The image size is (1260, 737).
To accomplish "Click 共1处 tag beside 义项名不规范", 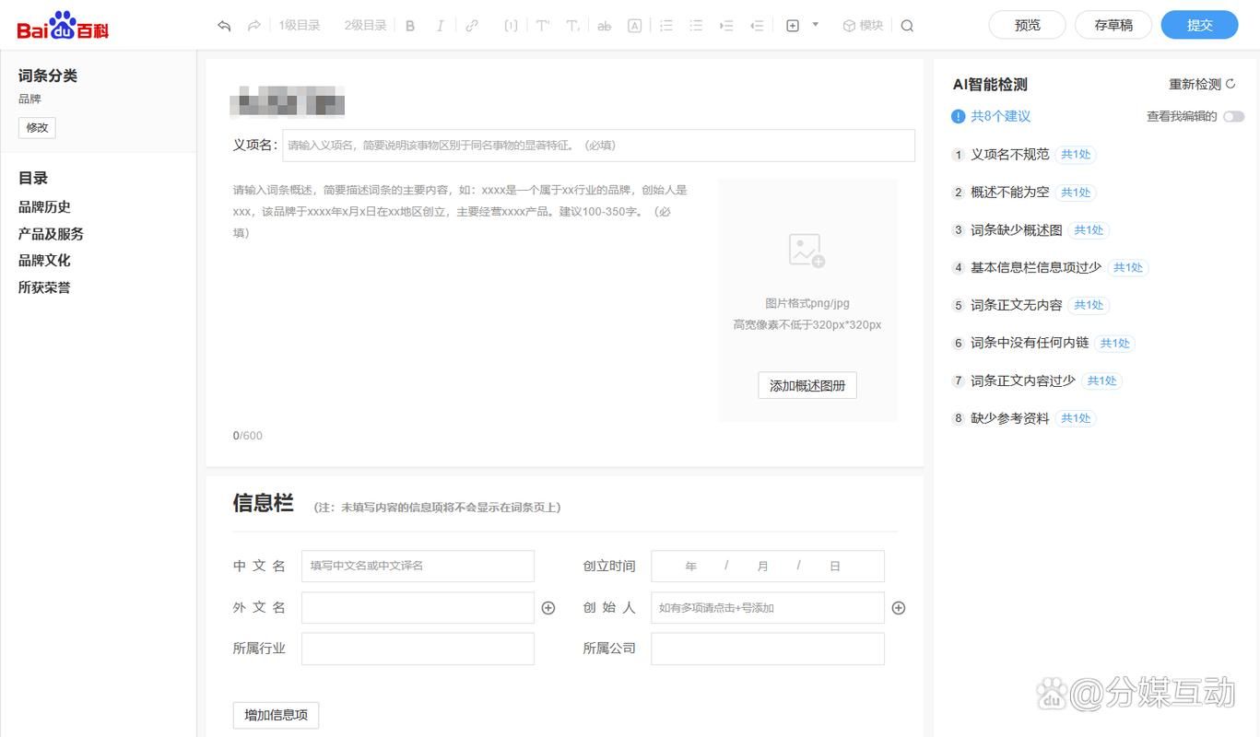I will (x=1076, y=155).
